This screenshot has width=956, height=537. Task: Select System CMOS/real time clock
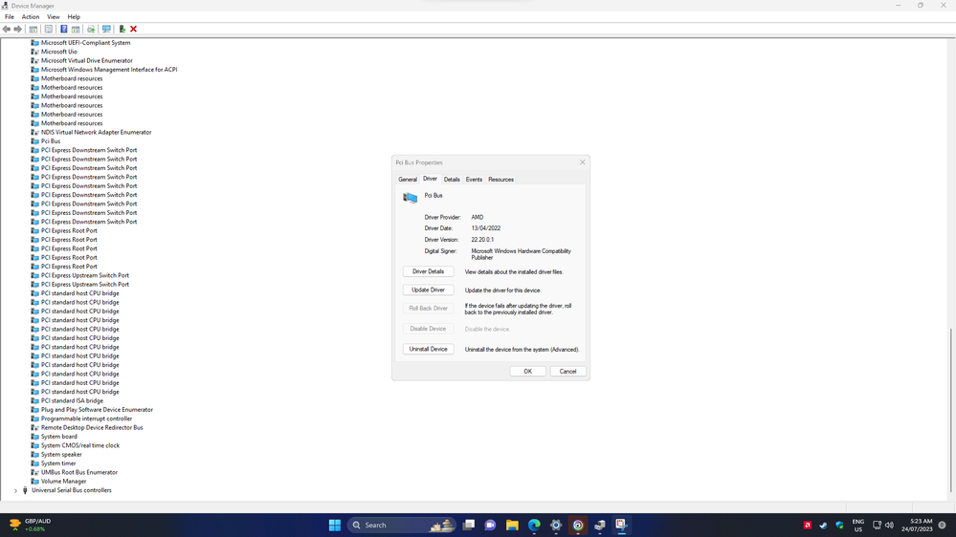click(80, 445)
